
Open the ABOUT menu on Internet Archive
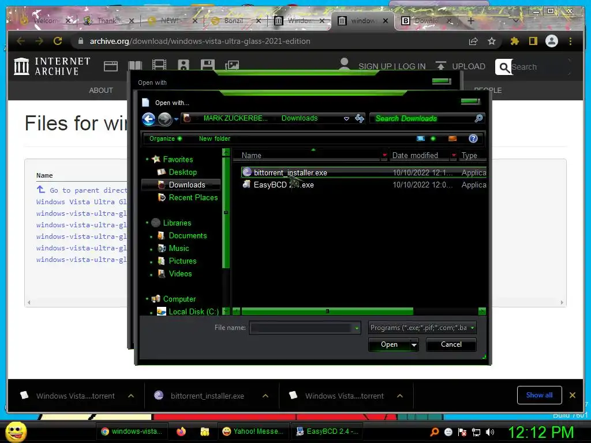[100, 91]
